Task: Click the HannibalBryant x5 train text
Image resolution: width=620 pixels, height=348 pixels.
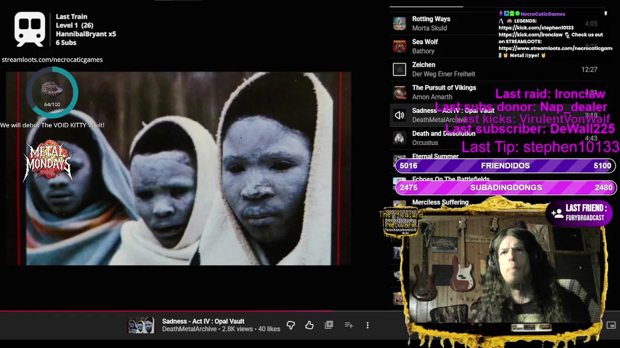Action: coord(86,34)
